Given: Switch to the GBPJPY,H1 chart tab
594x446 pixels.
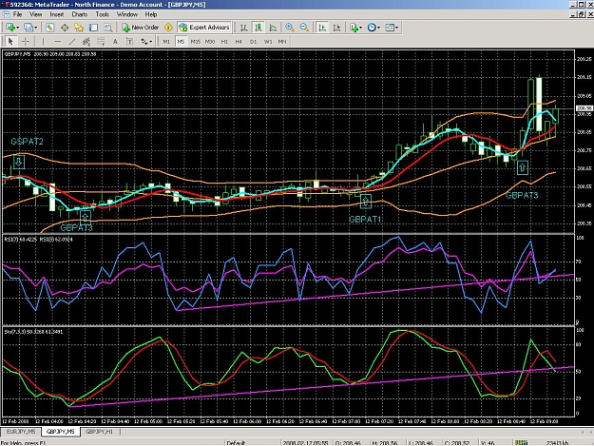Looking at the screenshot, I should coord(99,432).
